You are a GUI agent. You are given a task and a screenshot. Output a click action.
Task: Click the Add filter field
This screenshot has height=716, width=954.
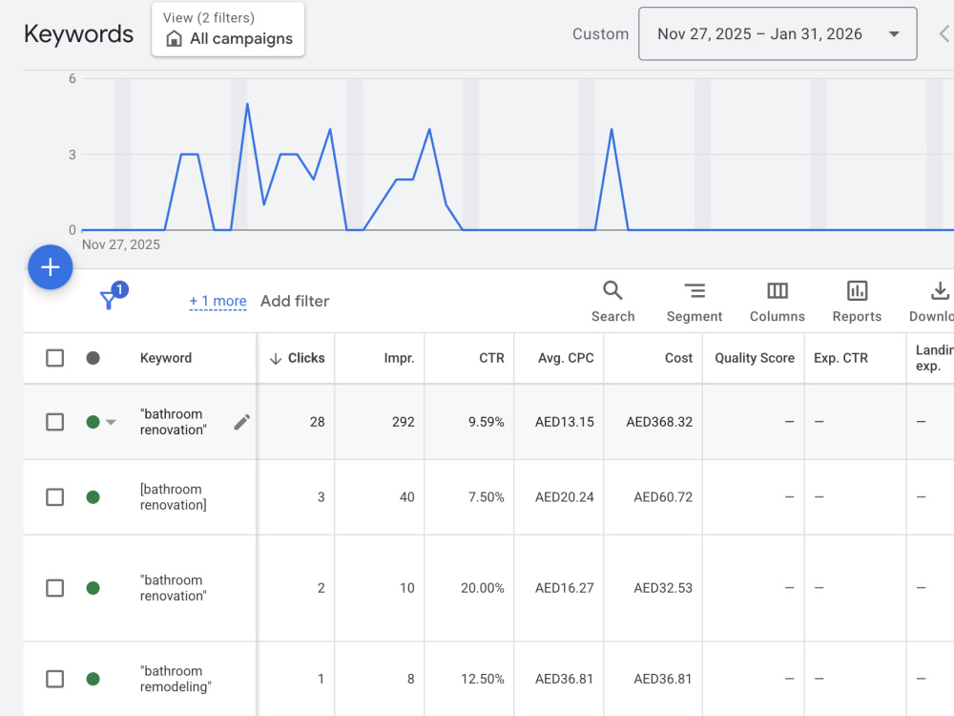295,302
